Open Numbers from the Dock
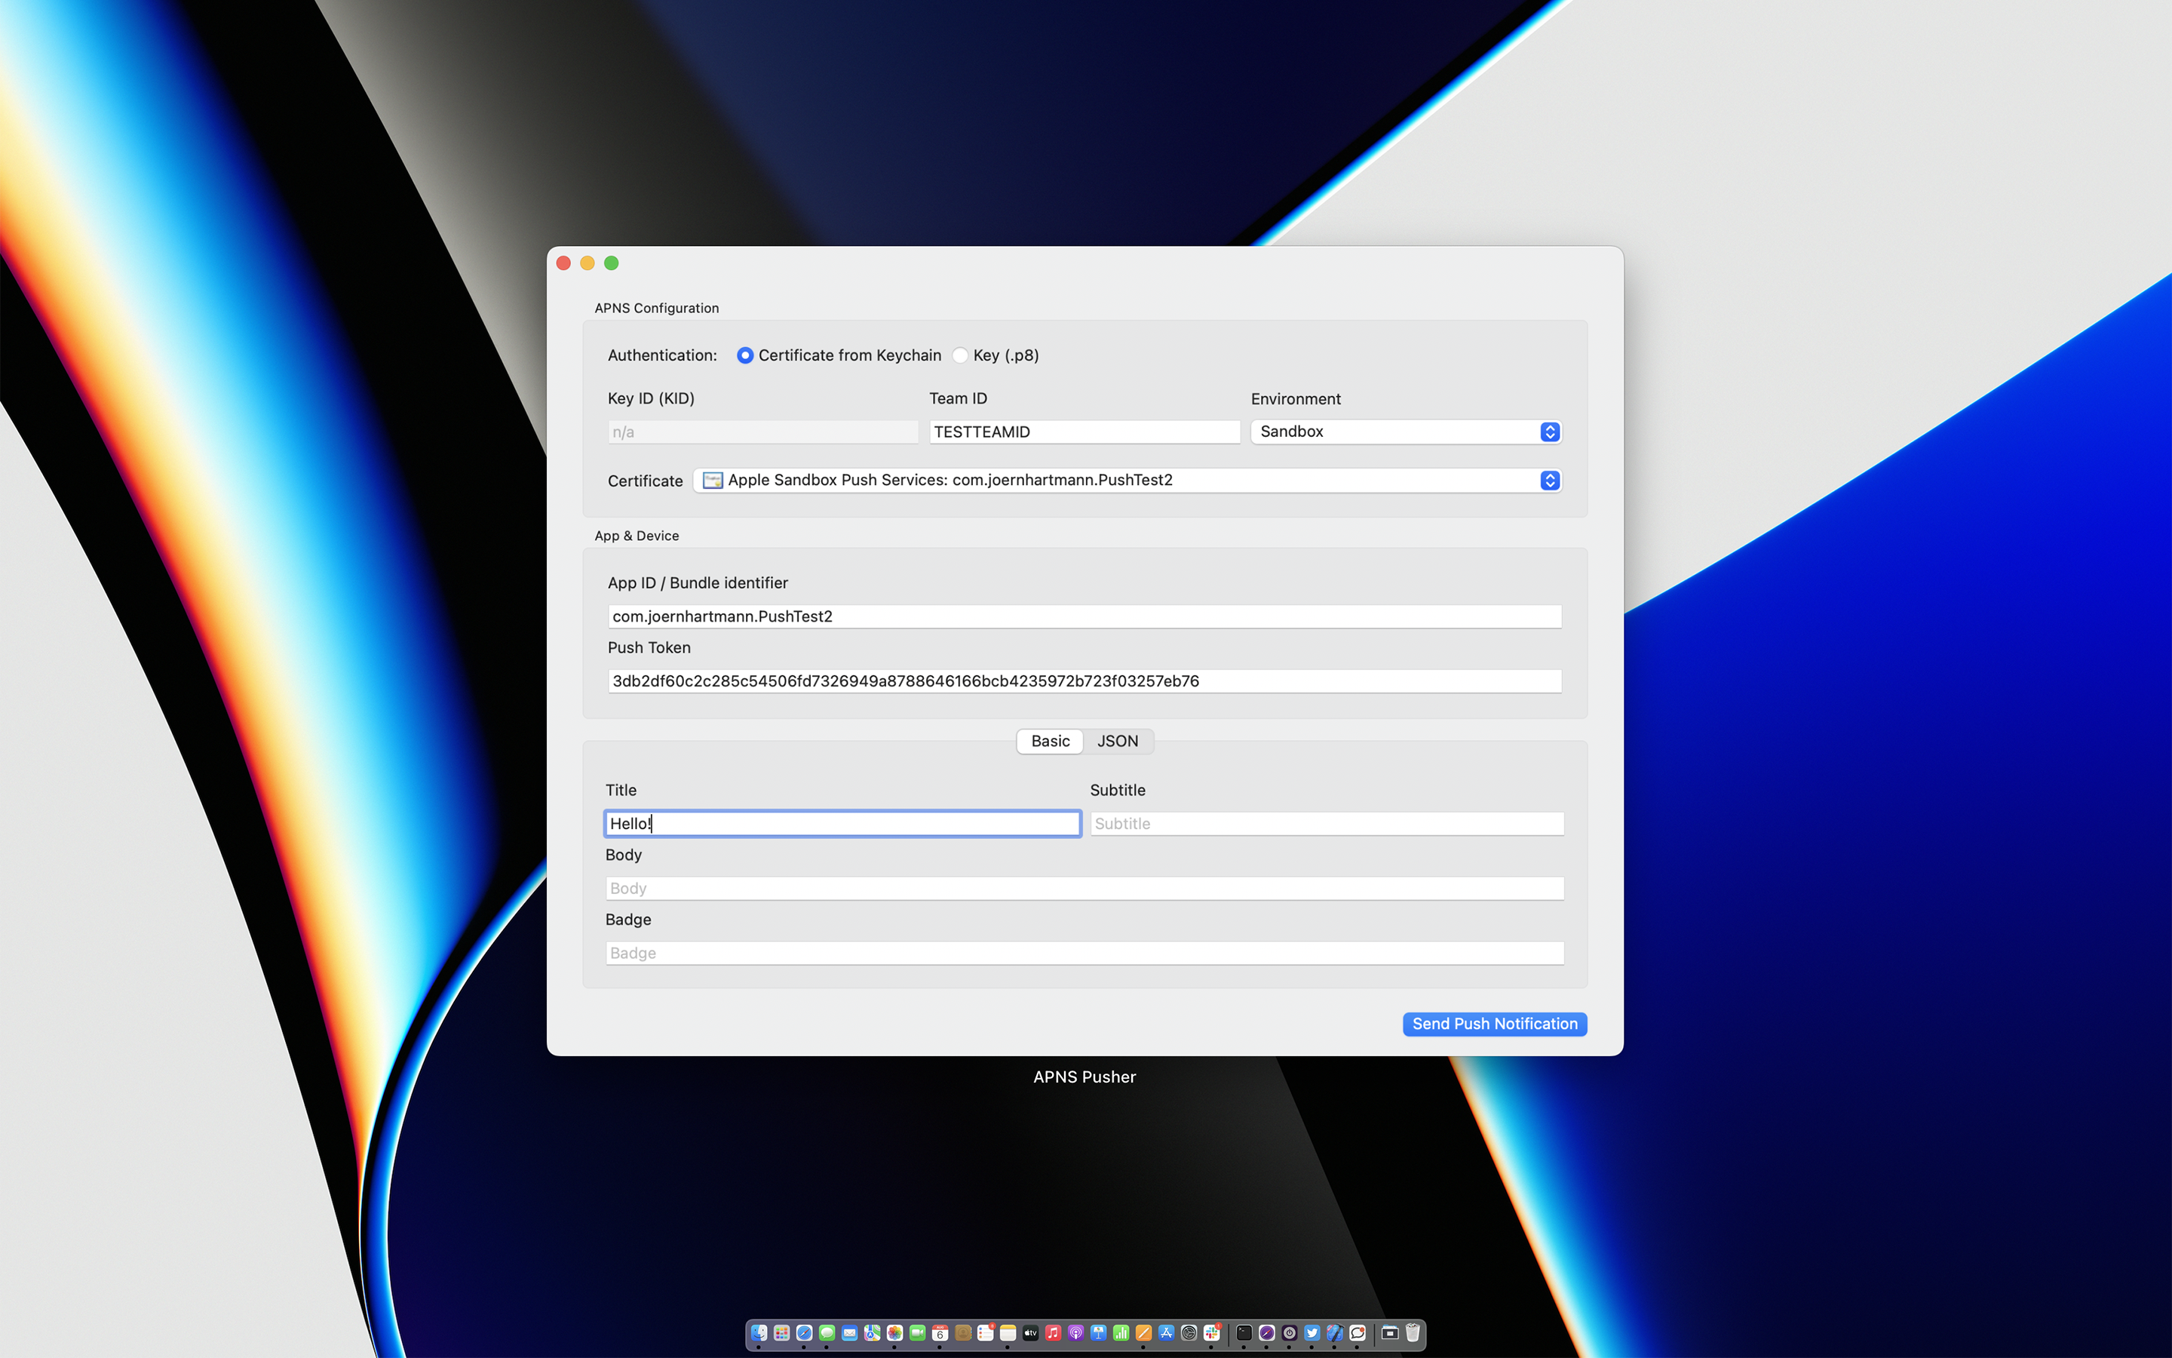2172x1358 pixels. click(x=1121, y=1333)
